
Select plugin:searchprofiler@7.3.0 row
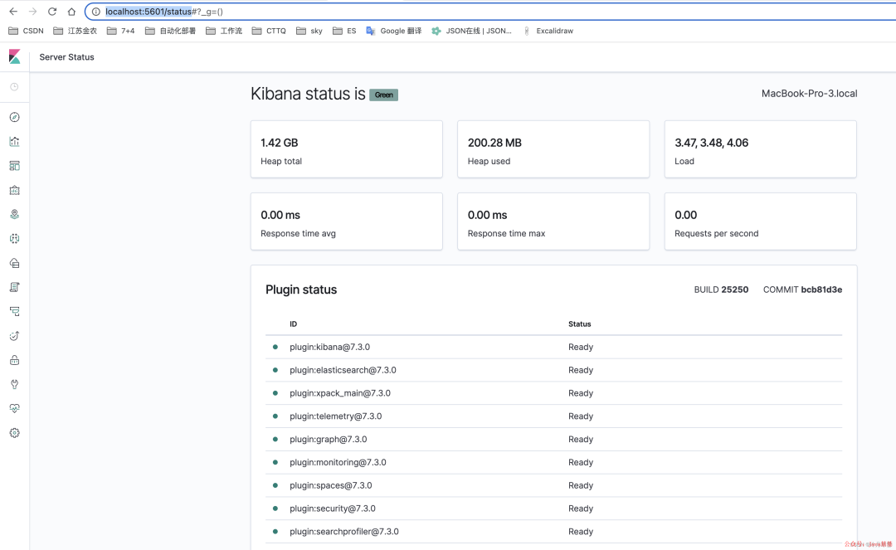point(553,531)
